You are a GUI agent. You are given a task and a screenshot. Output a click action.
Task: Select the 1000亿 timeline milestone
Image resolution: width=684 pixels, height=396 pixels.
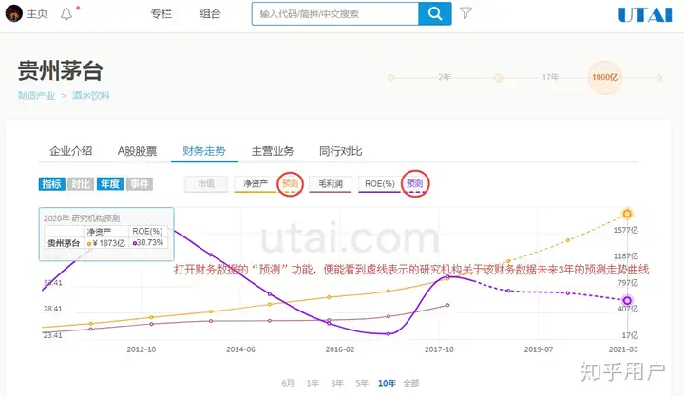tap(604, 77)
